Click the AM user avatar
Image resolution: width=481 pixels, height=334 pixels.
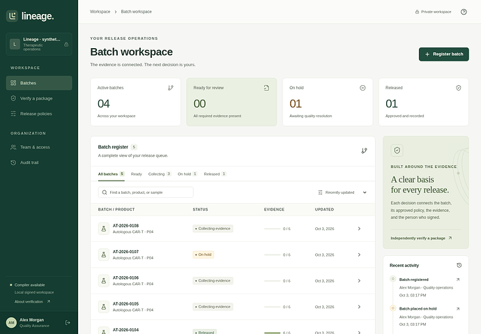[11, 323]
